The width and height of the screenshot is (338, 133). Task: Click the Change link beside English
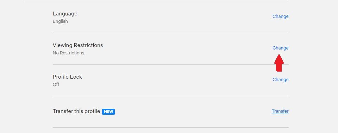tap(281, 16)
